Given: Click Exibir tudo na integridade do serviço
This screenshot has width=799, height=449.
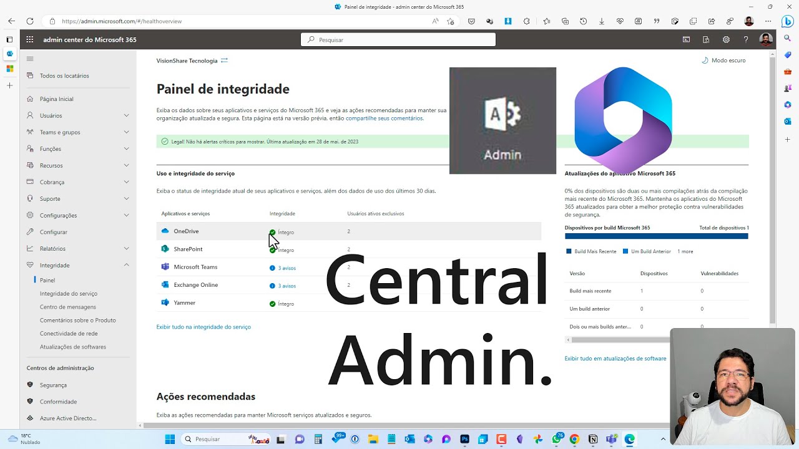Looking at the screenshot, I should (x=203, y=327).
